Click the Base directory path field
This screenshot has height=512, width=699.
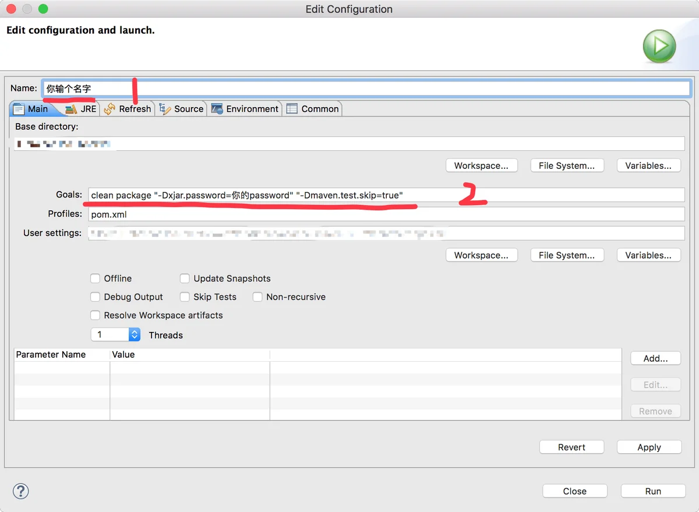point(349,143)
